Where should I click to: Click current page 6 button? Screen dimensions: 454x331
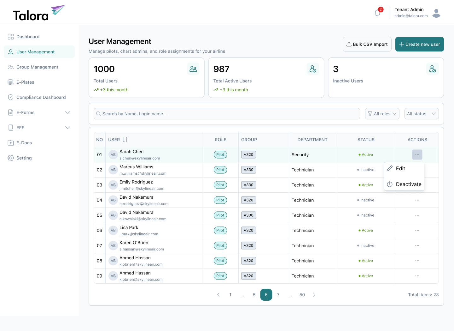click(266, 295)
